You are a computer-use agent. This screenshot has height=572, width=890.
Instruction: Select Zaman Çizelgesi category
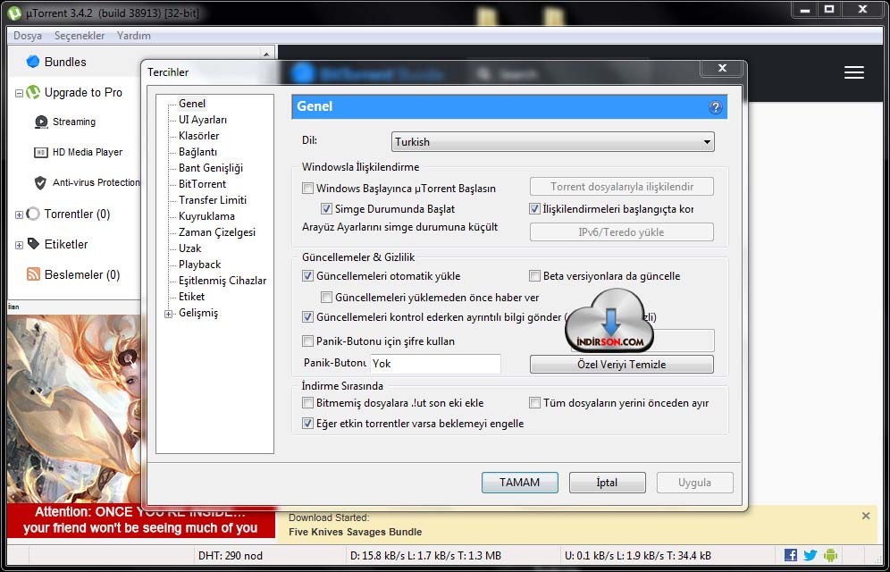217,232
